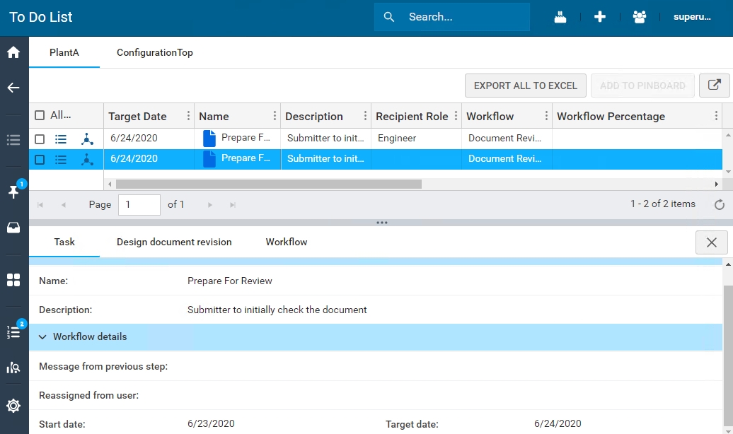Click the open in new window icon
This screenshot has height=434, width=733.
pos(715,86)
